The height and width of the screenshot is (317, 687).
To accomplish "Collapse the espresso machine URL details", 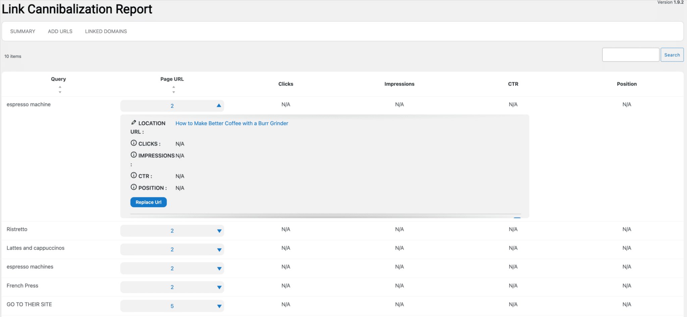I will tap(219, 105).
